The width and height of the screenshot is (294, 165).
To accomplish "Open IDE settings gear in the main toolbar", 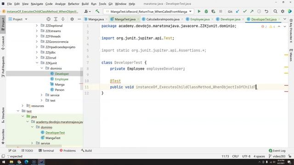I will 283,11.
